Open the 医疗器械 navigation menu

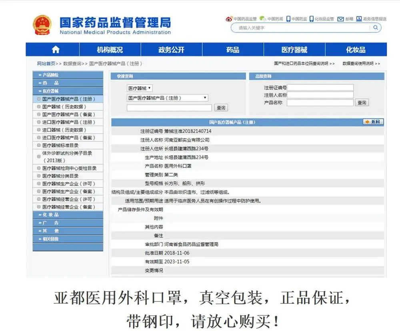[x=294, y=50]
